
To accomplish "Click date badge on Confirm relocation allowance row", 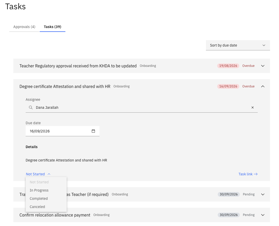I will click(229, 215).
